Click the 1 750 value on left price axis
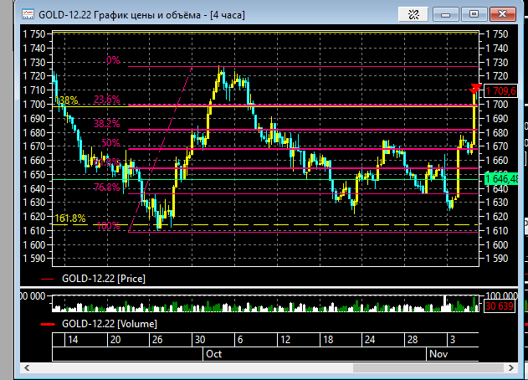This screenshot has width=528, height=380. pos(34,34)
